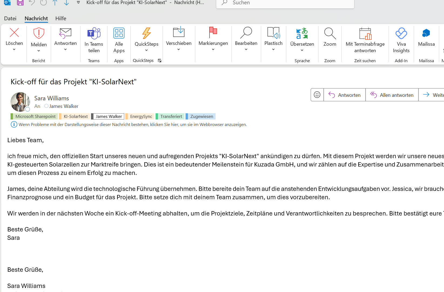The image size is (444, 292).
Task: Open QuickSteps dialog launcher icon
Action: pos(160,61)
